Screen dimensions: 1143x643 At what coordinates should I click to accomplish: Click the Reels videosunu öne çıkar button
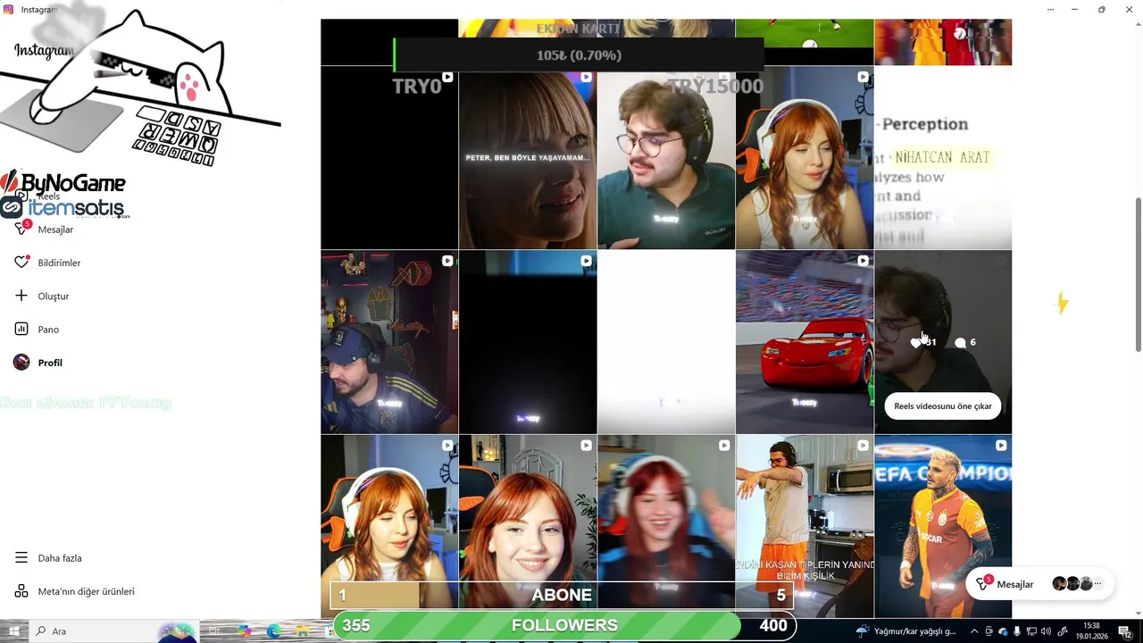pyautogui.click(x=943, y=406)
